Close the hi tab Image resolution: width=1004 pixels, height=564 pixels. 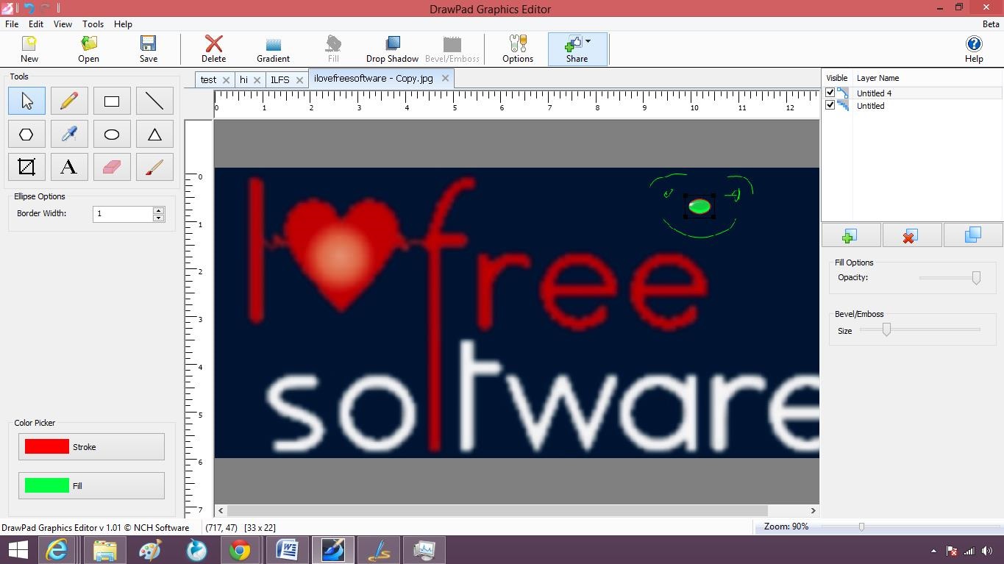point(257,79)
